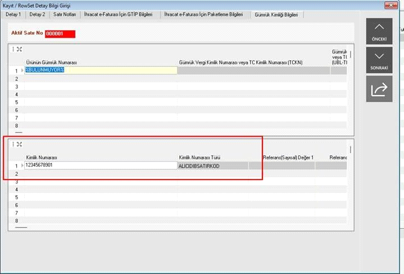Screen dimensions: 404x274
Task: Open the Detay 2 tab
Action: [x=37, y=14]
